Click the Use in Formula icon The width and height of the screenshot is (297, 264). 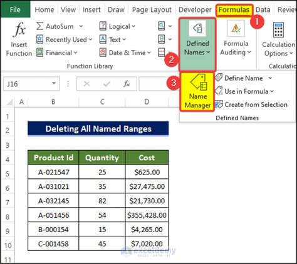click(219, 91)
